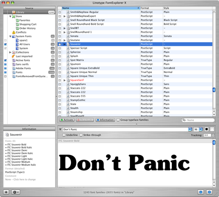
Task: Click the Name search field
Action: (x=198, y=120)
